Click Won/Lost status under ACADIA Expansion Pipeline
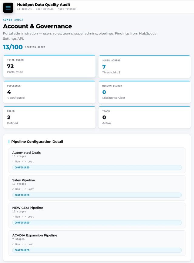 (23, 244)
